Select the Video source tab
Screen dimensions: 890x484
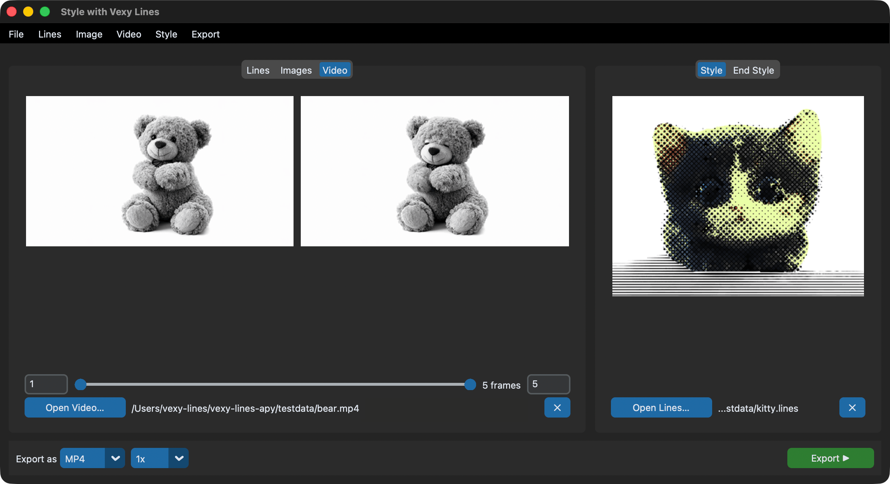coord(335,70)
